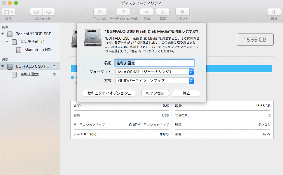Click the add volume toolbar icon
The image size is (283, 175).
coord(36,12)
